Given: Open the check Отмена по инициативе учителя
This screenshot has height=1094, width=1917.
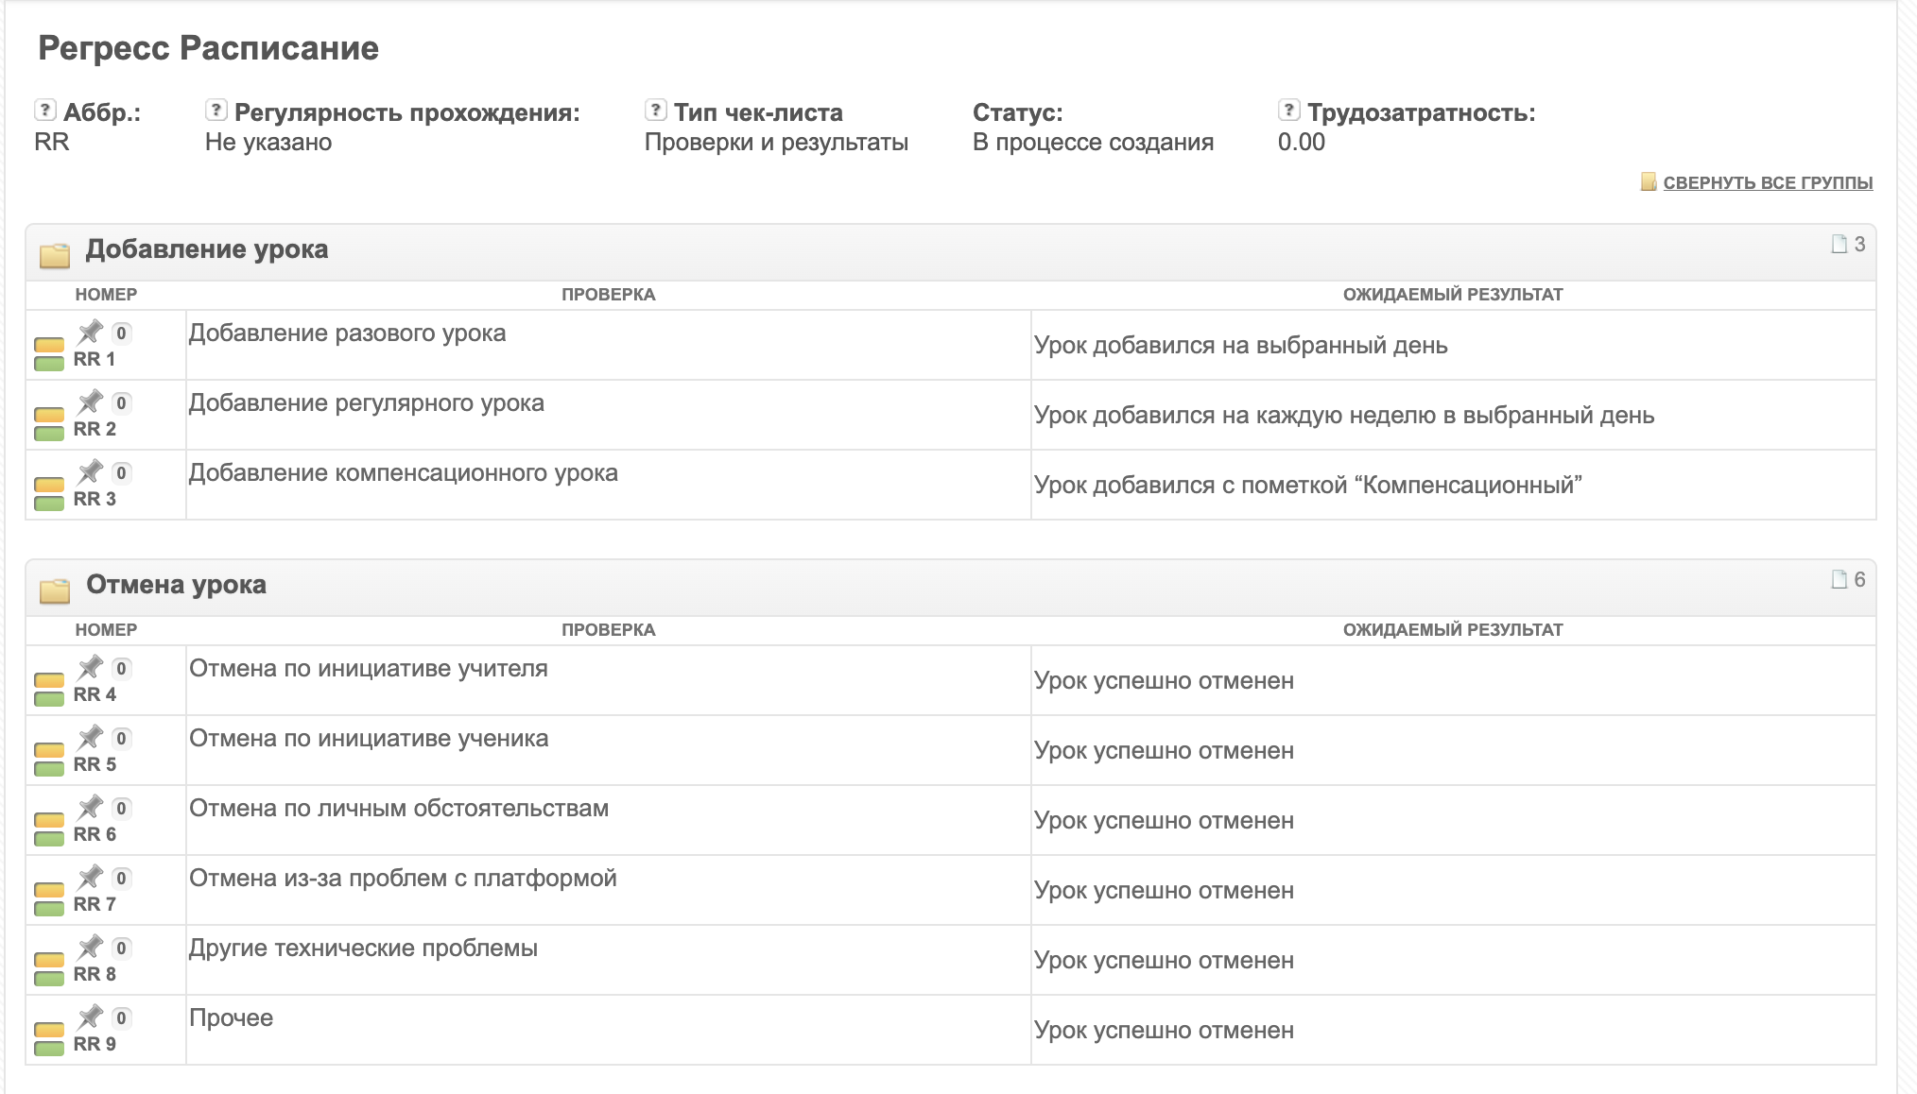Looking at the screenshot, I should pyautogui.click(x=369, y=668).
